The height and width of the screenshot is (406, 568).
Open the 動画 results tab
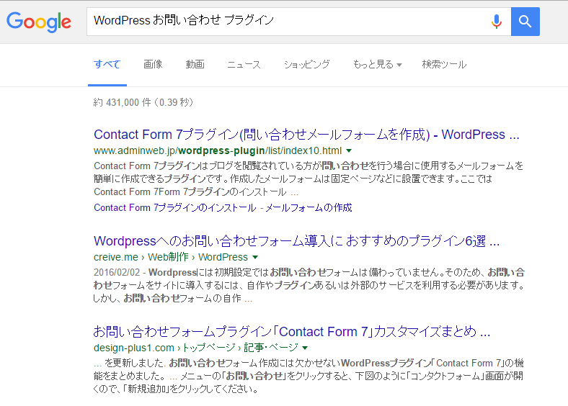[195, 64]
